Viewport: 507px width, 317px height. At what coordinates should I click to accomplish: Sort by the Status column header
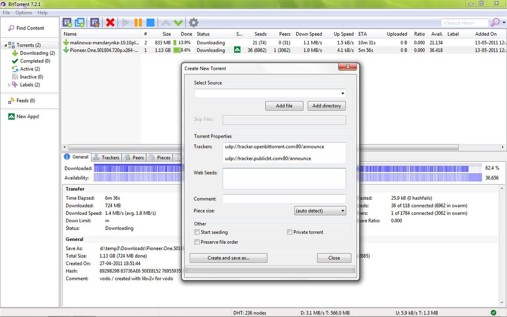(x=214, y=34)
